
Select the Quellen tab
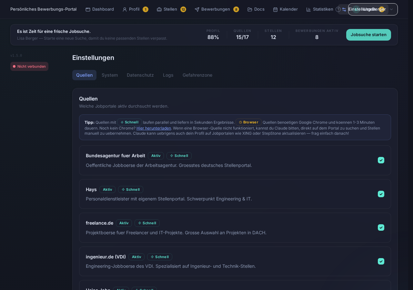coord(84,75)
